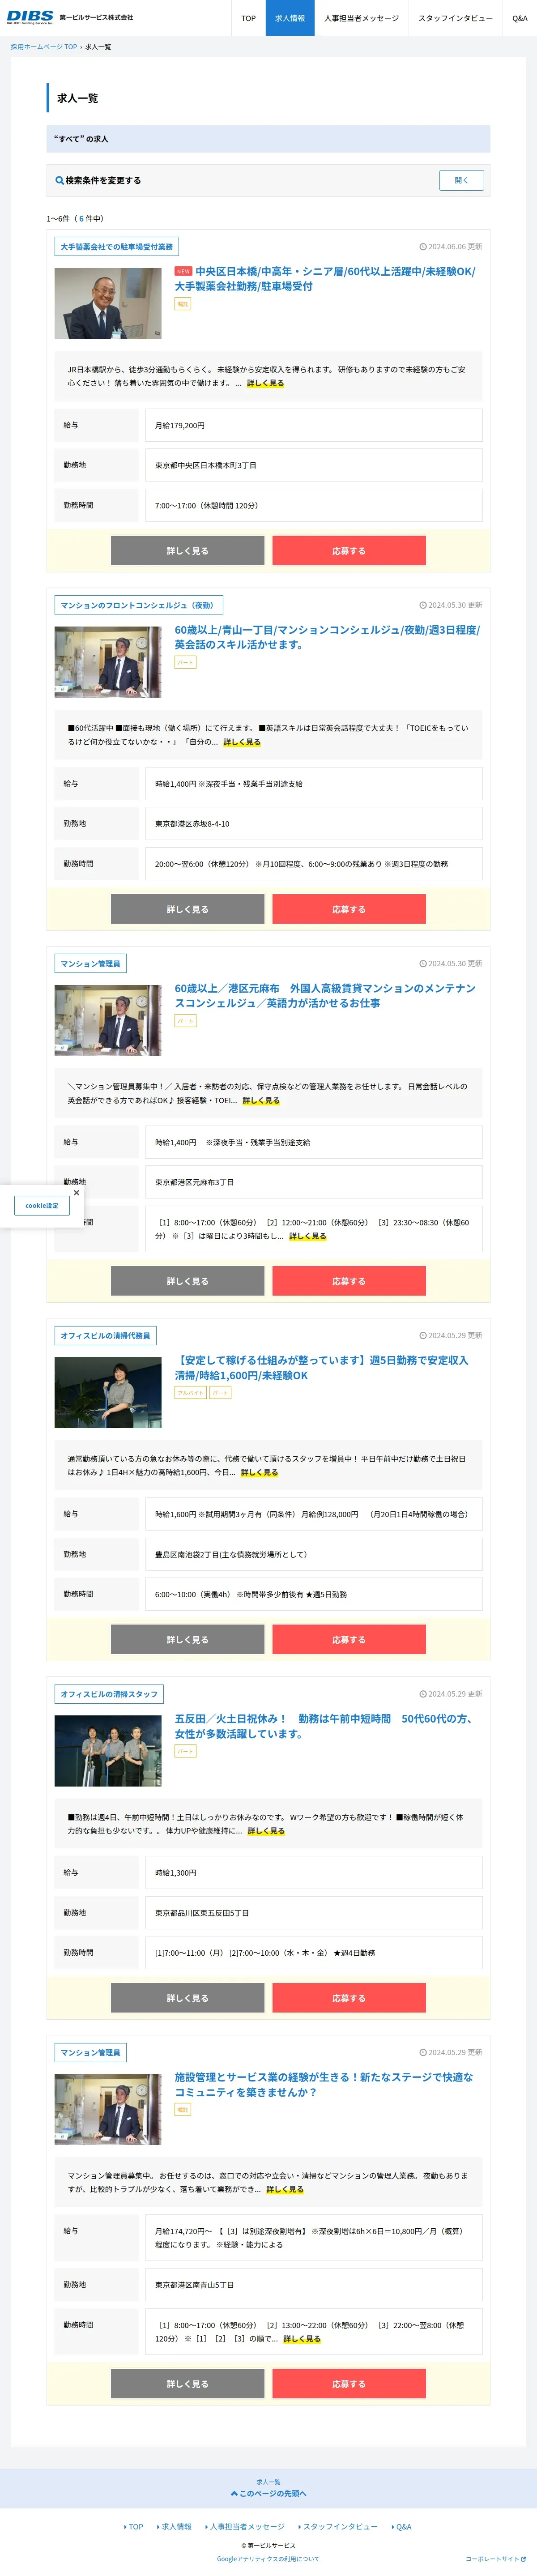Apply with 応募する for 中央区日本橋 parking job
The height and width of the screenshot is (2576, 537).
[x=349, y=551]
